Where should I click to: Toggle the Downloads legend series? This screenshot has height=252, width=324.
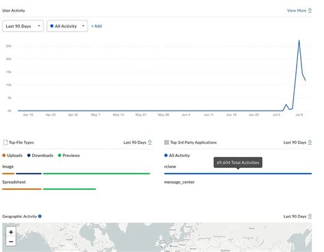click(40, 156)
